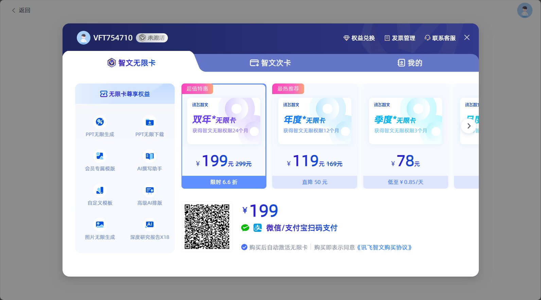Open 《讯飞智文购买协议》 link
This screenshot has width=541, height=300.
(x=384, y=247)
